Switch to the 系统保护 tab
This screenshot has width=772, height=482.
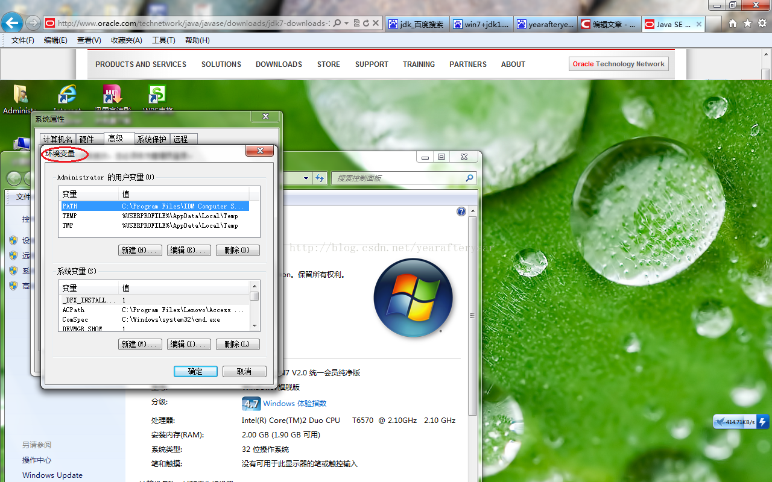(x=152, y=139)
